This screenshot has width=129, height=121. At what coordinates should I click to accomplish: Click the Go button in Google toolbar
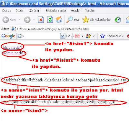pos(68,36)
